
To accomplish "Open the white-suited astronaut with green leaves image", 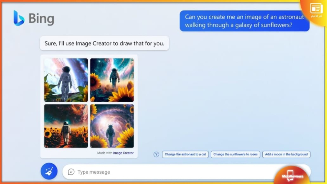I will (x=66, y=80).
